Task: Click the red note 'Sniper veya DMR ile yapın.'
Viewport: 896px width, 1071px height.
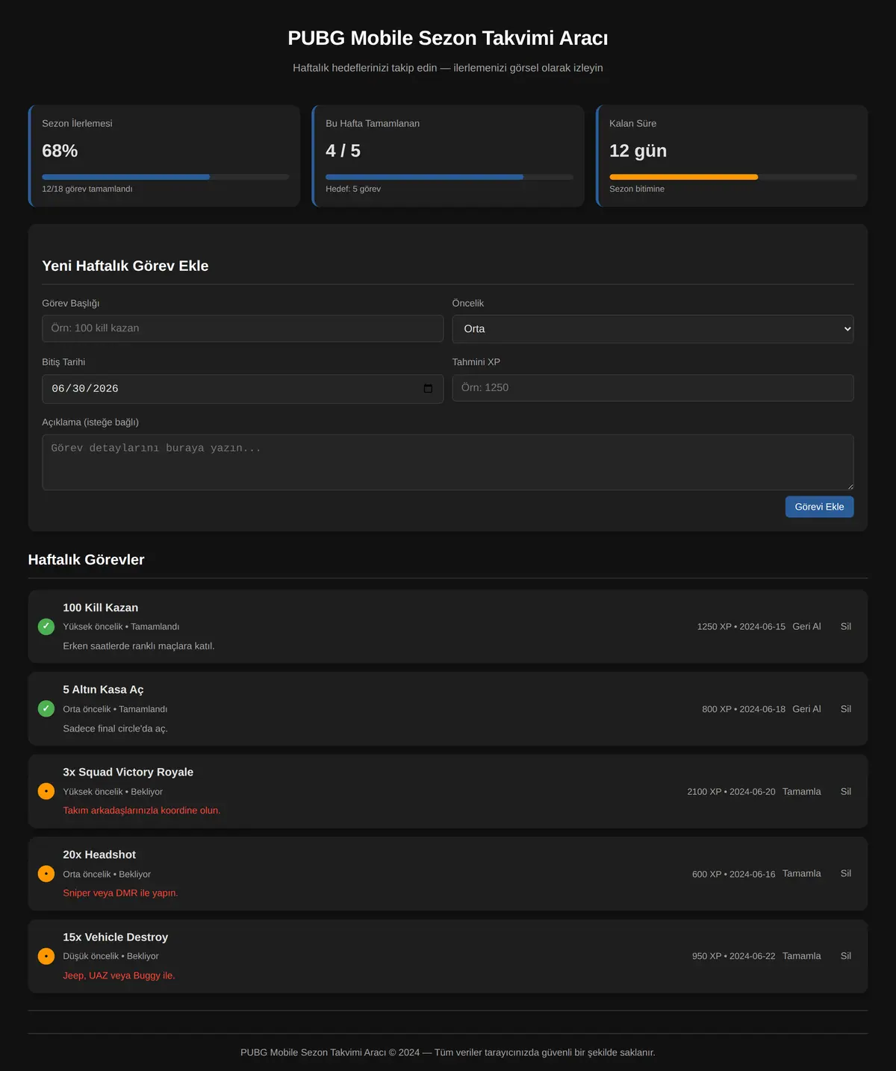Action: [121, 893]
